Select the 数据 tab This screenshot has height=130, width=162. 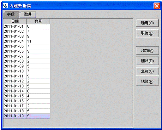(x=28, y=14)
